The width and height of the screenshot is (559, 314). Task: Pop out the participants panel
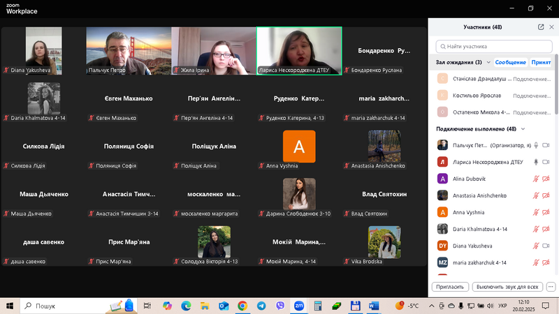coord(541,27)
